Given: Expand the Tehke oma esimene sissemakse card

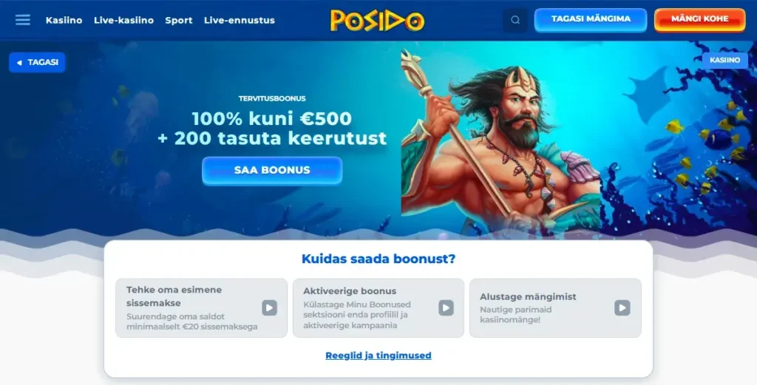Looking at the screenshot, I should 201,308.
